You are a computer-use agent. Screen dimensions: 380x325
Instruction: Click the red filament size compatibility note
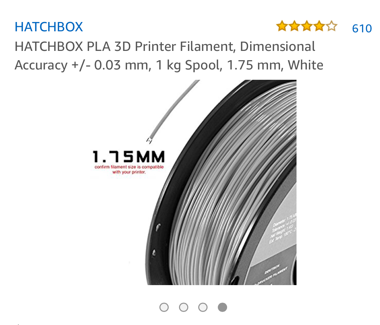[x=129, y=169]
